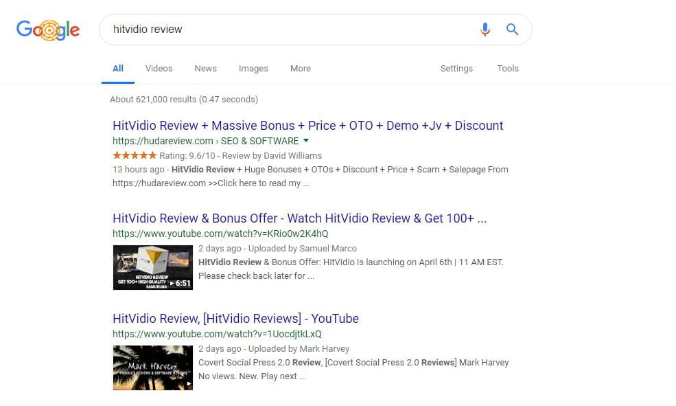Open search Settings
This screenshot has height=406, width=676.
(456, 69)
